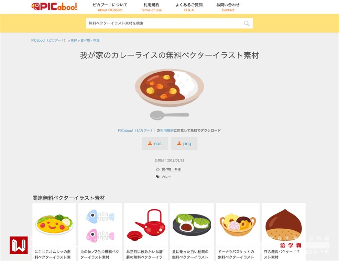Open the donut basket illustration thumbnail
This screenshot has height=261, width=339.
tap(238, 225)
